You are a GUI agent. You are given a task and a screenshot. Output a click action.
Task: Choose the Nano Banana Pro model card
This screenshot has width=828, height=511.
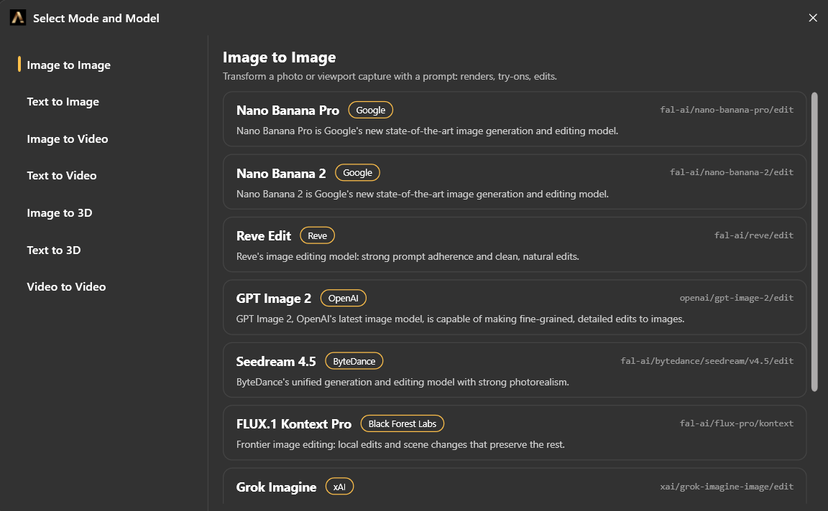tap(515, 119)
